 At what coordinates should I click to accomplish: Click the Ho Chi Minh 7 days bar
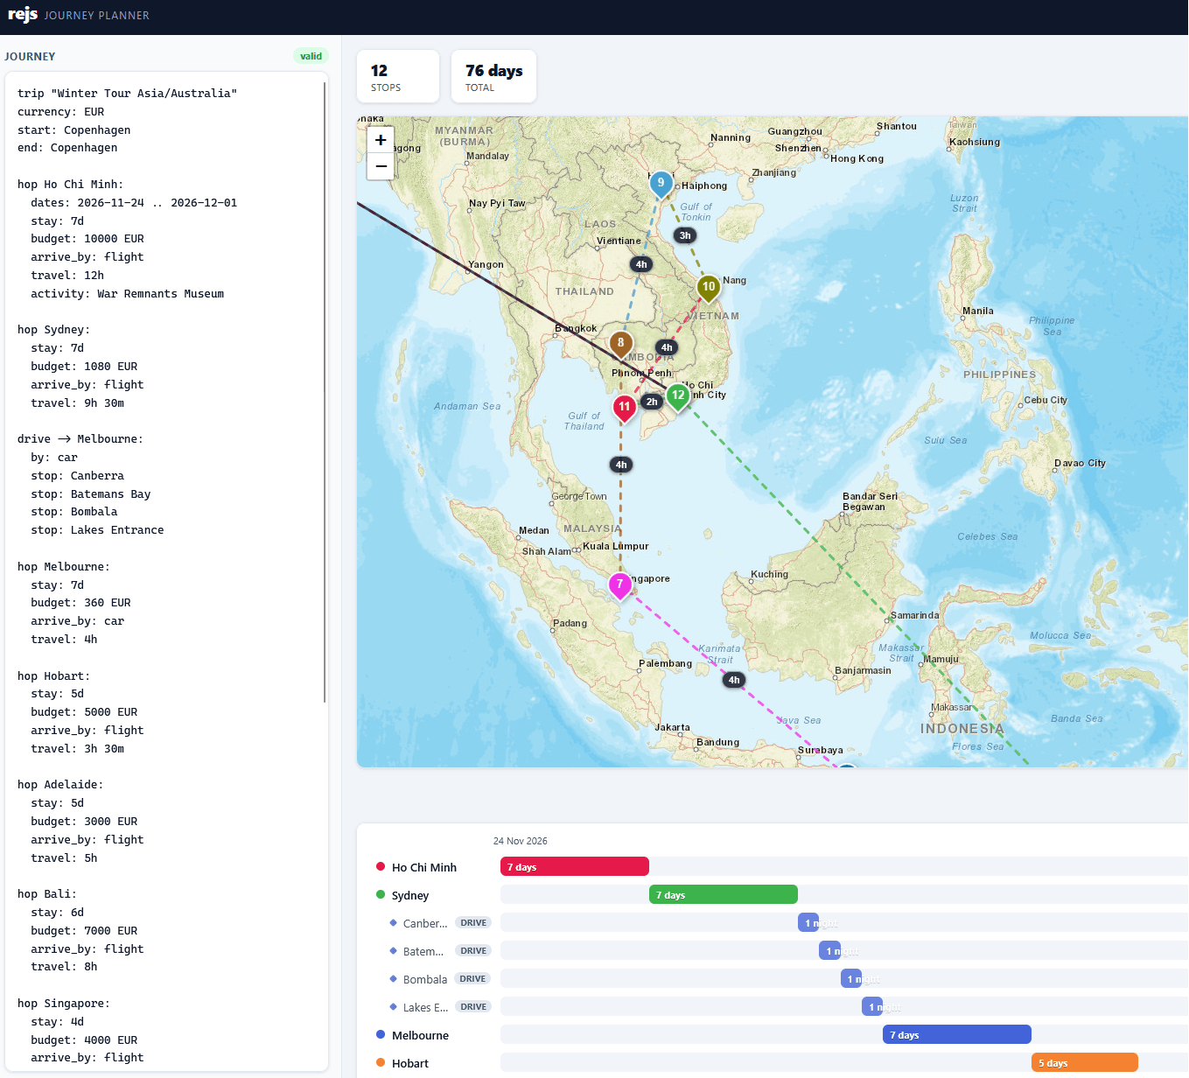575,867
